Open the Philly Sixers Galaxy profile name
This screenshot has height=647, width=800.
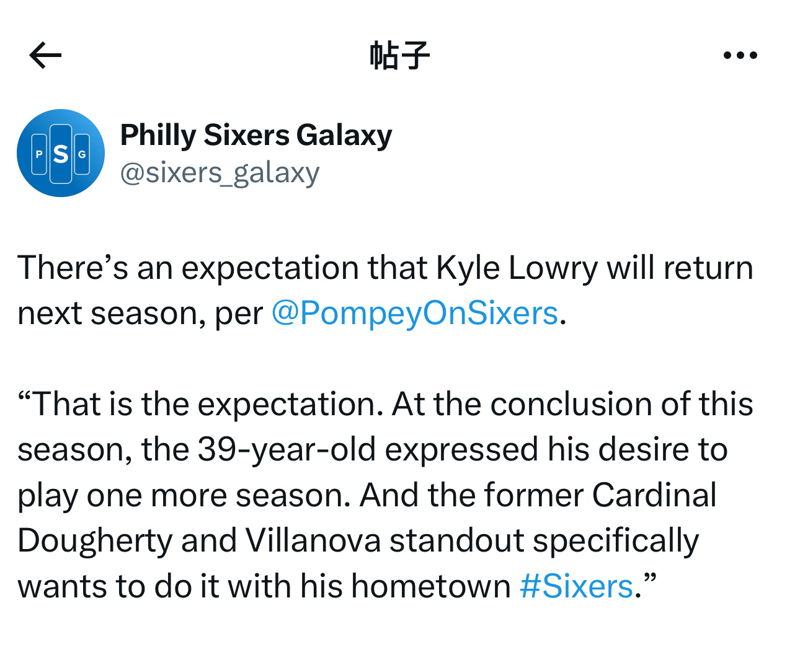[x=256, y=135]
